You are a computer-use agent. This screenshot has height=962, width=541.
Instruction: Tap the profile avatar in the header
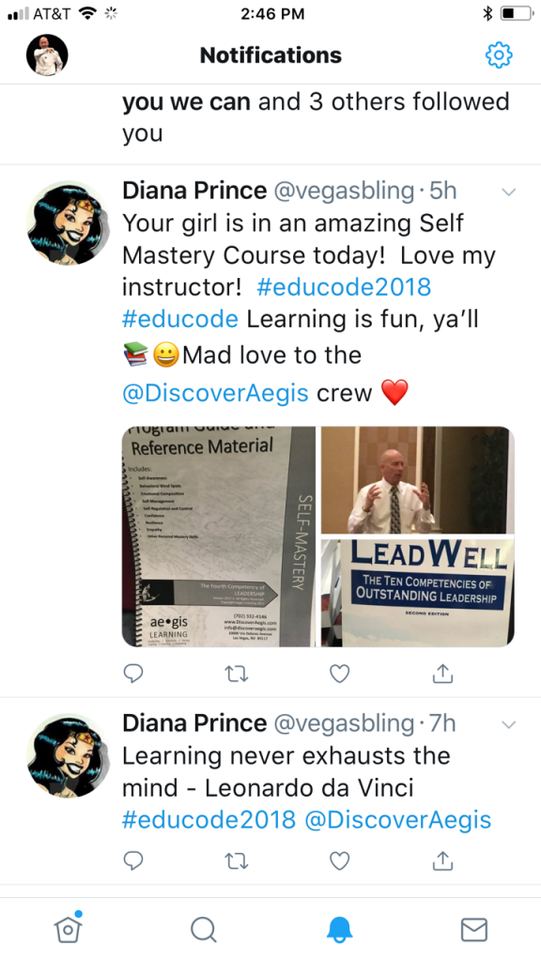coord(47,55)
